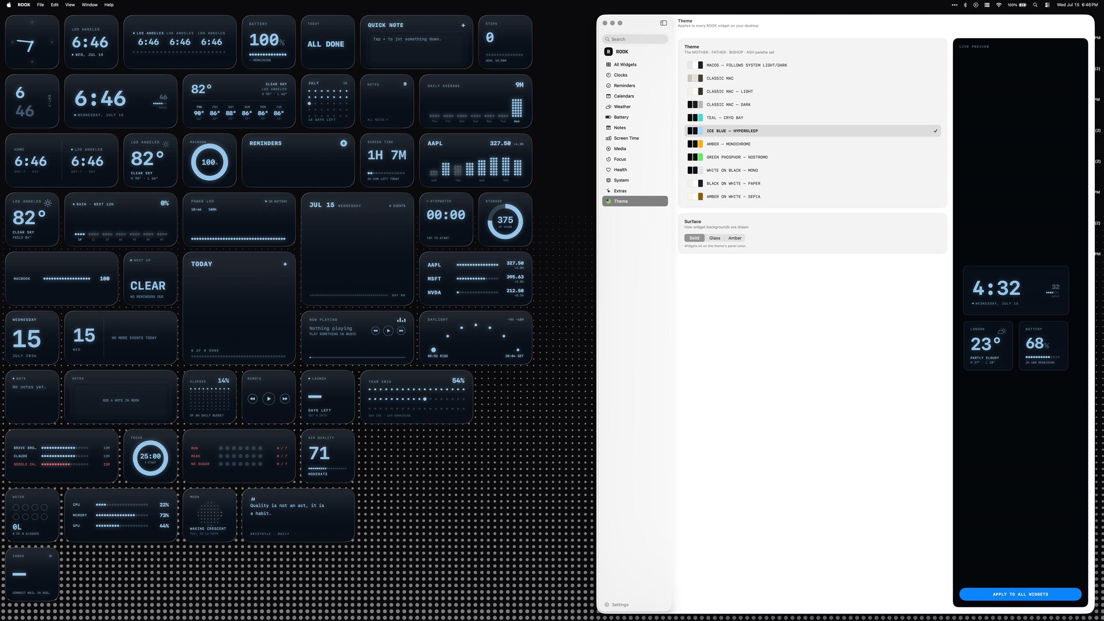Click the sidebar Search field
1104x621 pixels.
[635, 39]
